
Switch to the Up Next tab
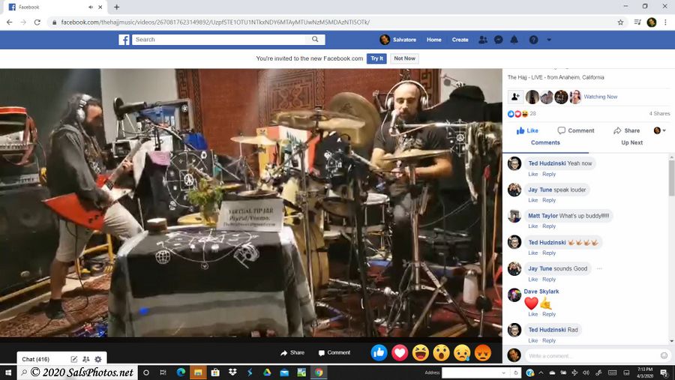point(631,142)
